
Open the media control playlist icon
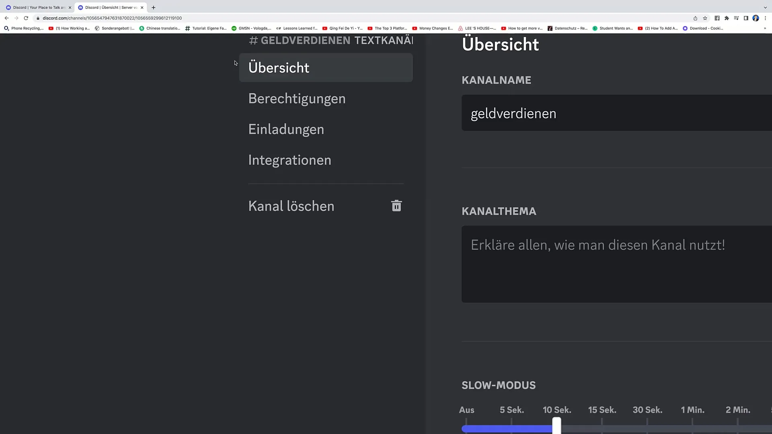[x=736, y=18]
